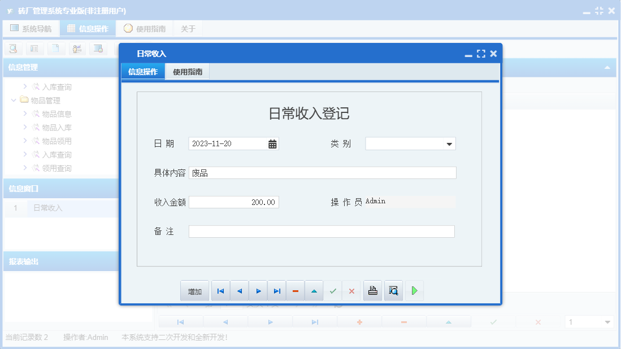
Task: Select the print icon in the dialog toolbar
Action: pyautogui.click(x=372, y=290)
